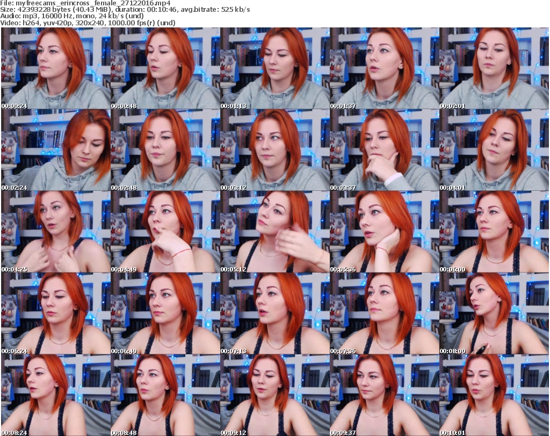This screenshot has width=550, height=436.
Task: Click the file name text ending in 27122016.mp4
Action: [x=93, y=3]
